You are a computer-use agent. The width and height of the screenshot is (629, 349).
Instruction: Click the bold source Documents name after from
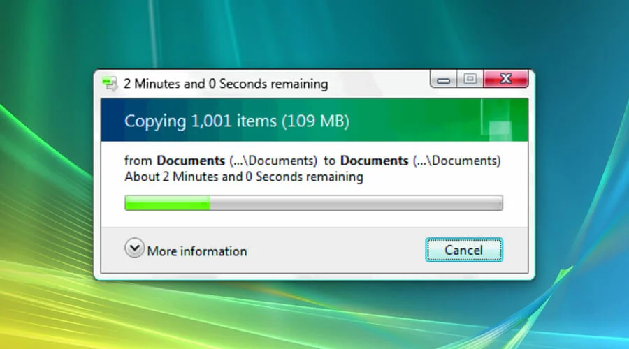click(191, 161)
